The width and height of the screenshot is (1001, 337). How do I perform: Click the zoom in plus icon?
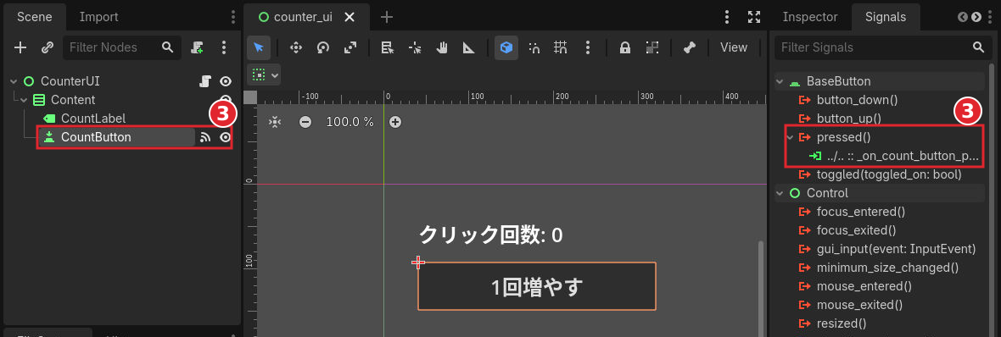point(395,122)
